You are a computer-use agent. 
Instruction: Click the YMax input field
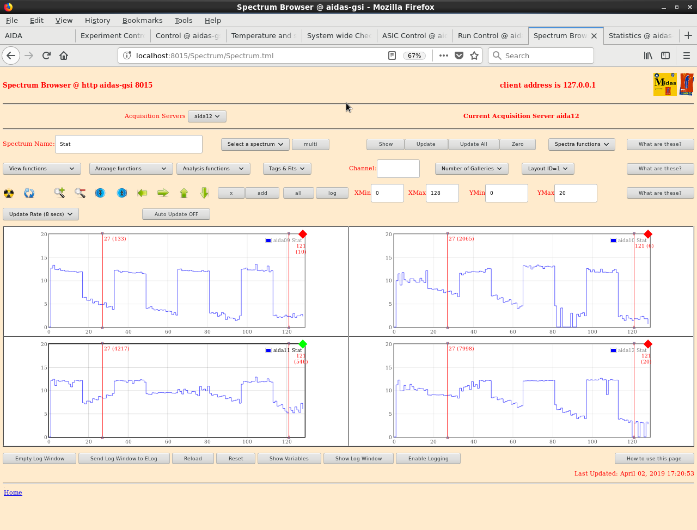[x=576, y=193]
